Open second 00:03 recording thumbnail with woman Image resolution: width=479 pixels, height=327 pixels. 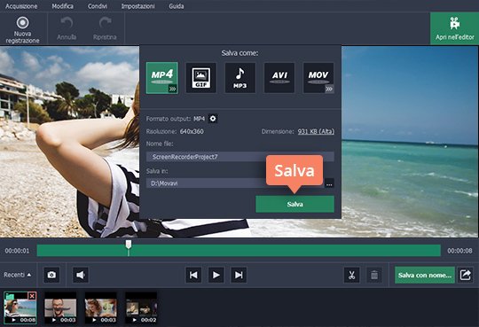(x=101, y=308)
